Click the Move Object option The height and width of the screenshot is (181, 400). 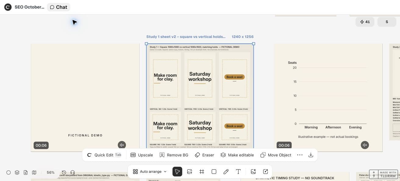(276, 155)
